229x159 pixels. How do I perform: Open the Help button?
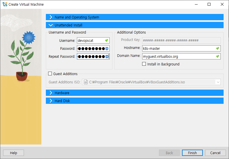coord(13,153)
